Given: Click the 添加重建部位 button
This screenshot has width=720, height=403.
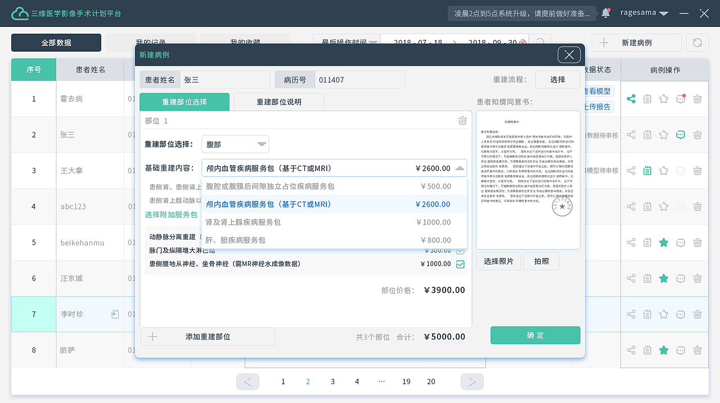Looking at the screenshot, I should (208, 336).
